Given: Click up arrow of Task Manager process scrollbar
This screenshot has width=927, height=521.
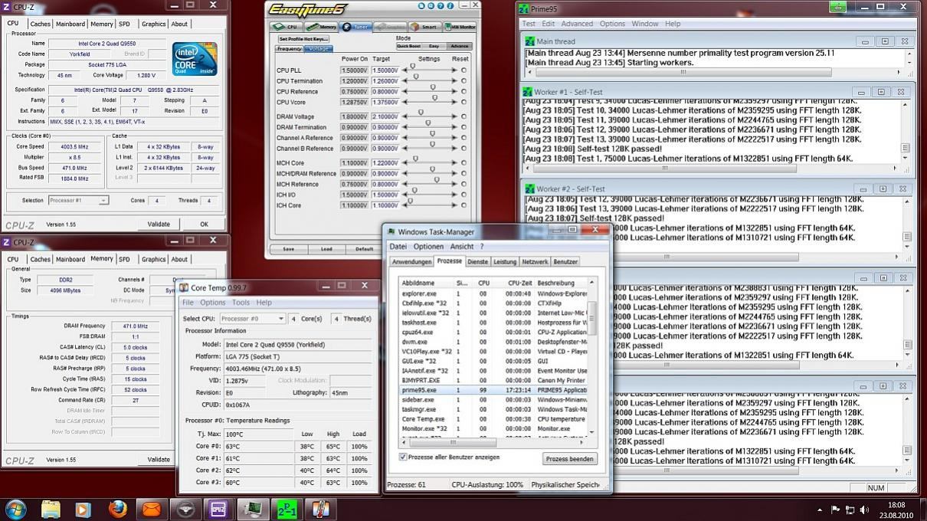Looking at the screenshot, I should point(591,283).
